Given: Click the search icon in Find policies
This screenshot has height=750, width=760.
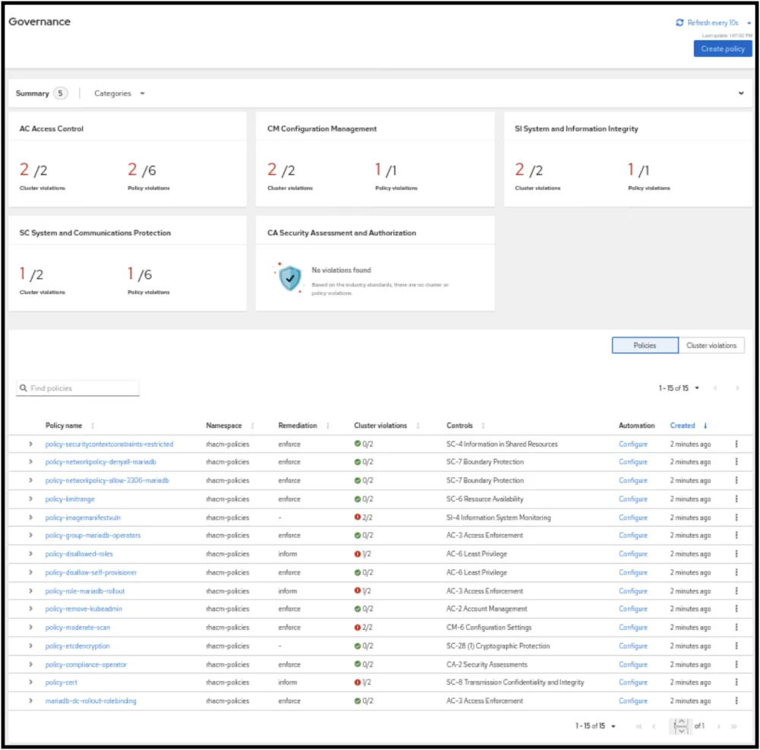Looking at the screenshot, I should 24,388.
